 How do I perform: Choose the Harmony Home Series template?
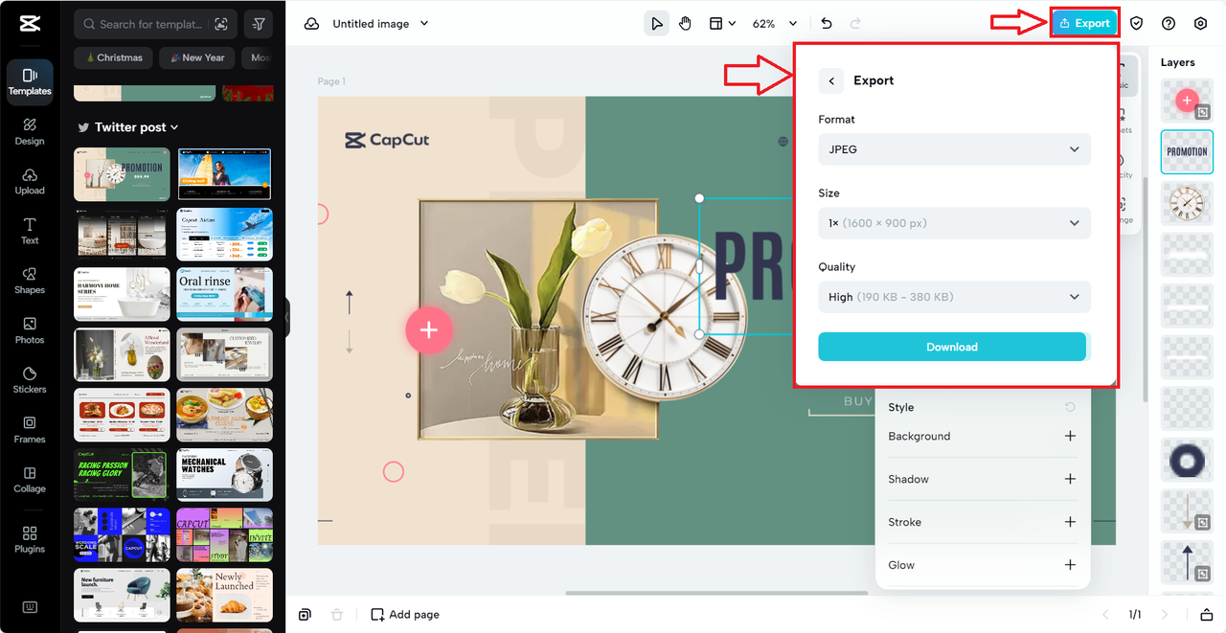point(122,294)
